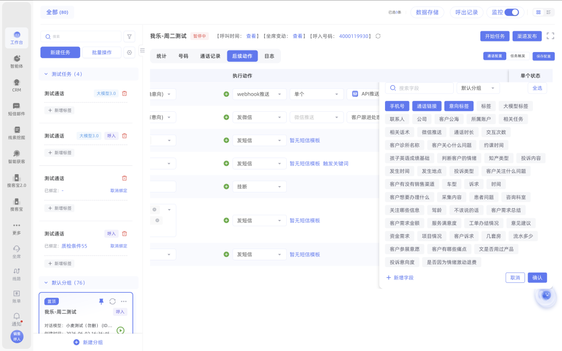This screenshot has height=351, width=562.
Task: Click the 开始任务 button
Action: [495, 36]
